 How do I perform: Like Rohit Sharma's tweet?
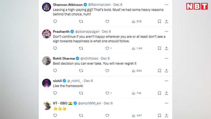pos(107,71)
